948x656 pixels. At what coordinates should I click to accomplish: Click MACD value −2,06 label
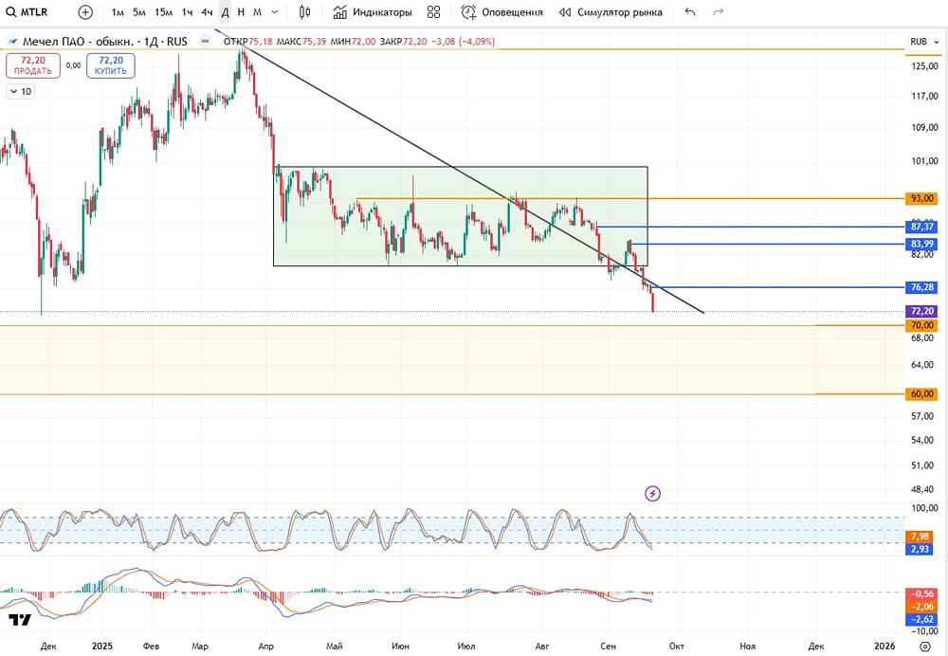921,607
